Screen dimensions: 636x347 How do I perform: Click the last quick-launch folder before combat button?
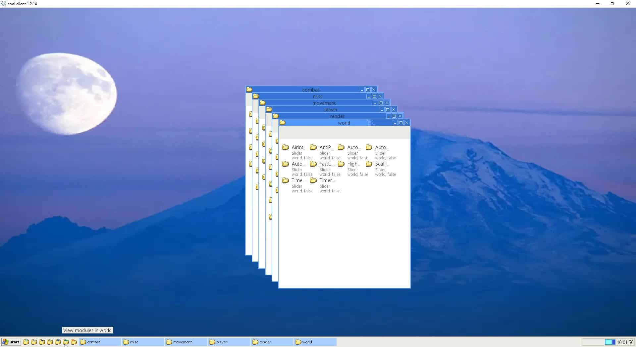74,342
